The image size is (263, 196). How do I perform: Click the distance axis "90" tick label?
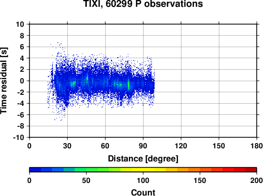(143, 146)
